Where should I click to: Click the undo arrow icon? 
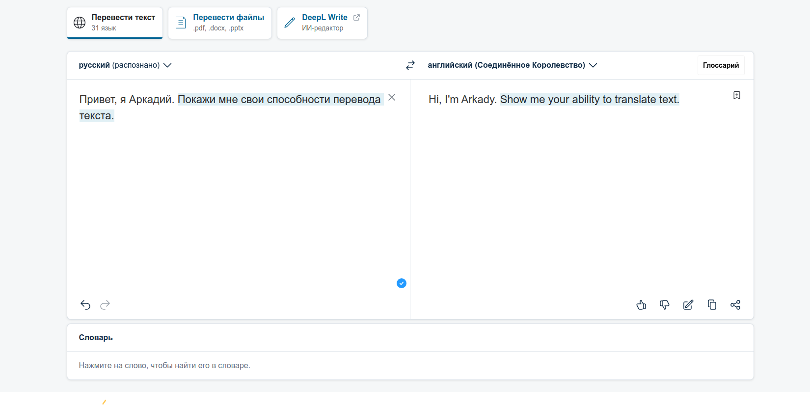coord(85,305)
